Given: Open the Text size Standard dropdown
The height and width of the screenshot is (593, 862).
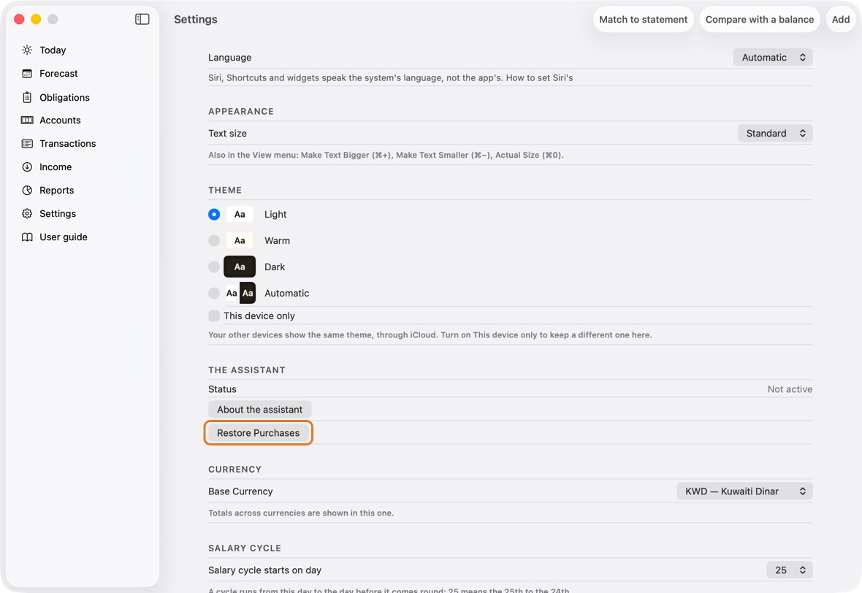Looking at the screenshot, I should coord(774,133).
